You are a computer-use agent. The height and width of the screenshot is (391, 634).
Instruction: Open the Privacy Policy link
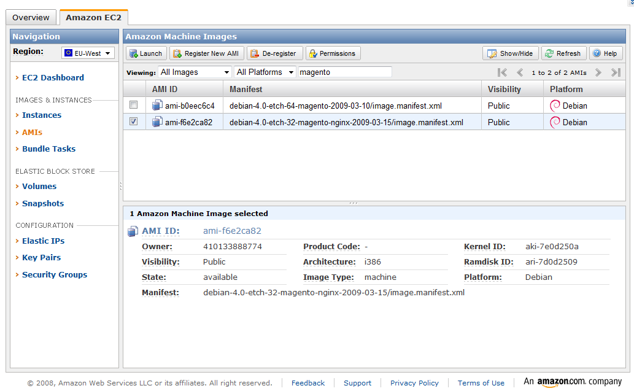[x=414, y=383]
